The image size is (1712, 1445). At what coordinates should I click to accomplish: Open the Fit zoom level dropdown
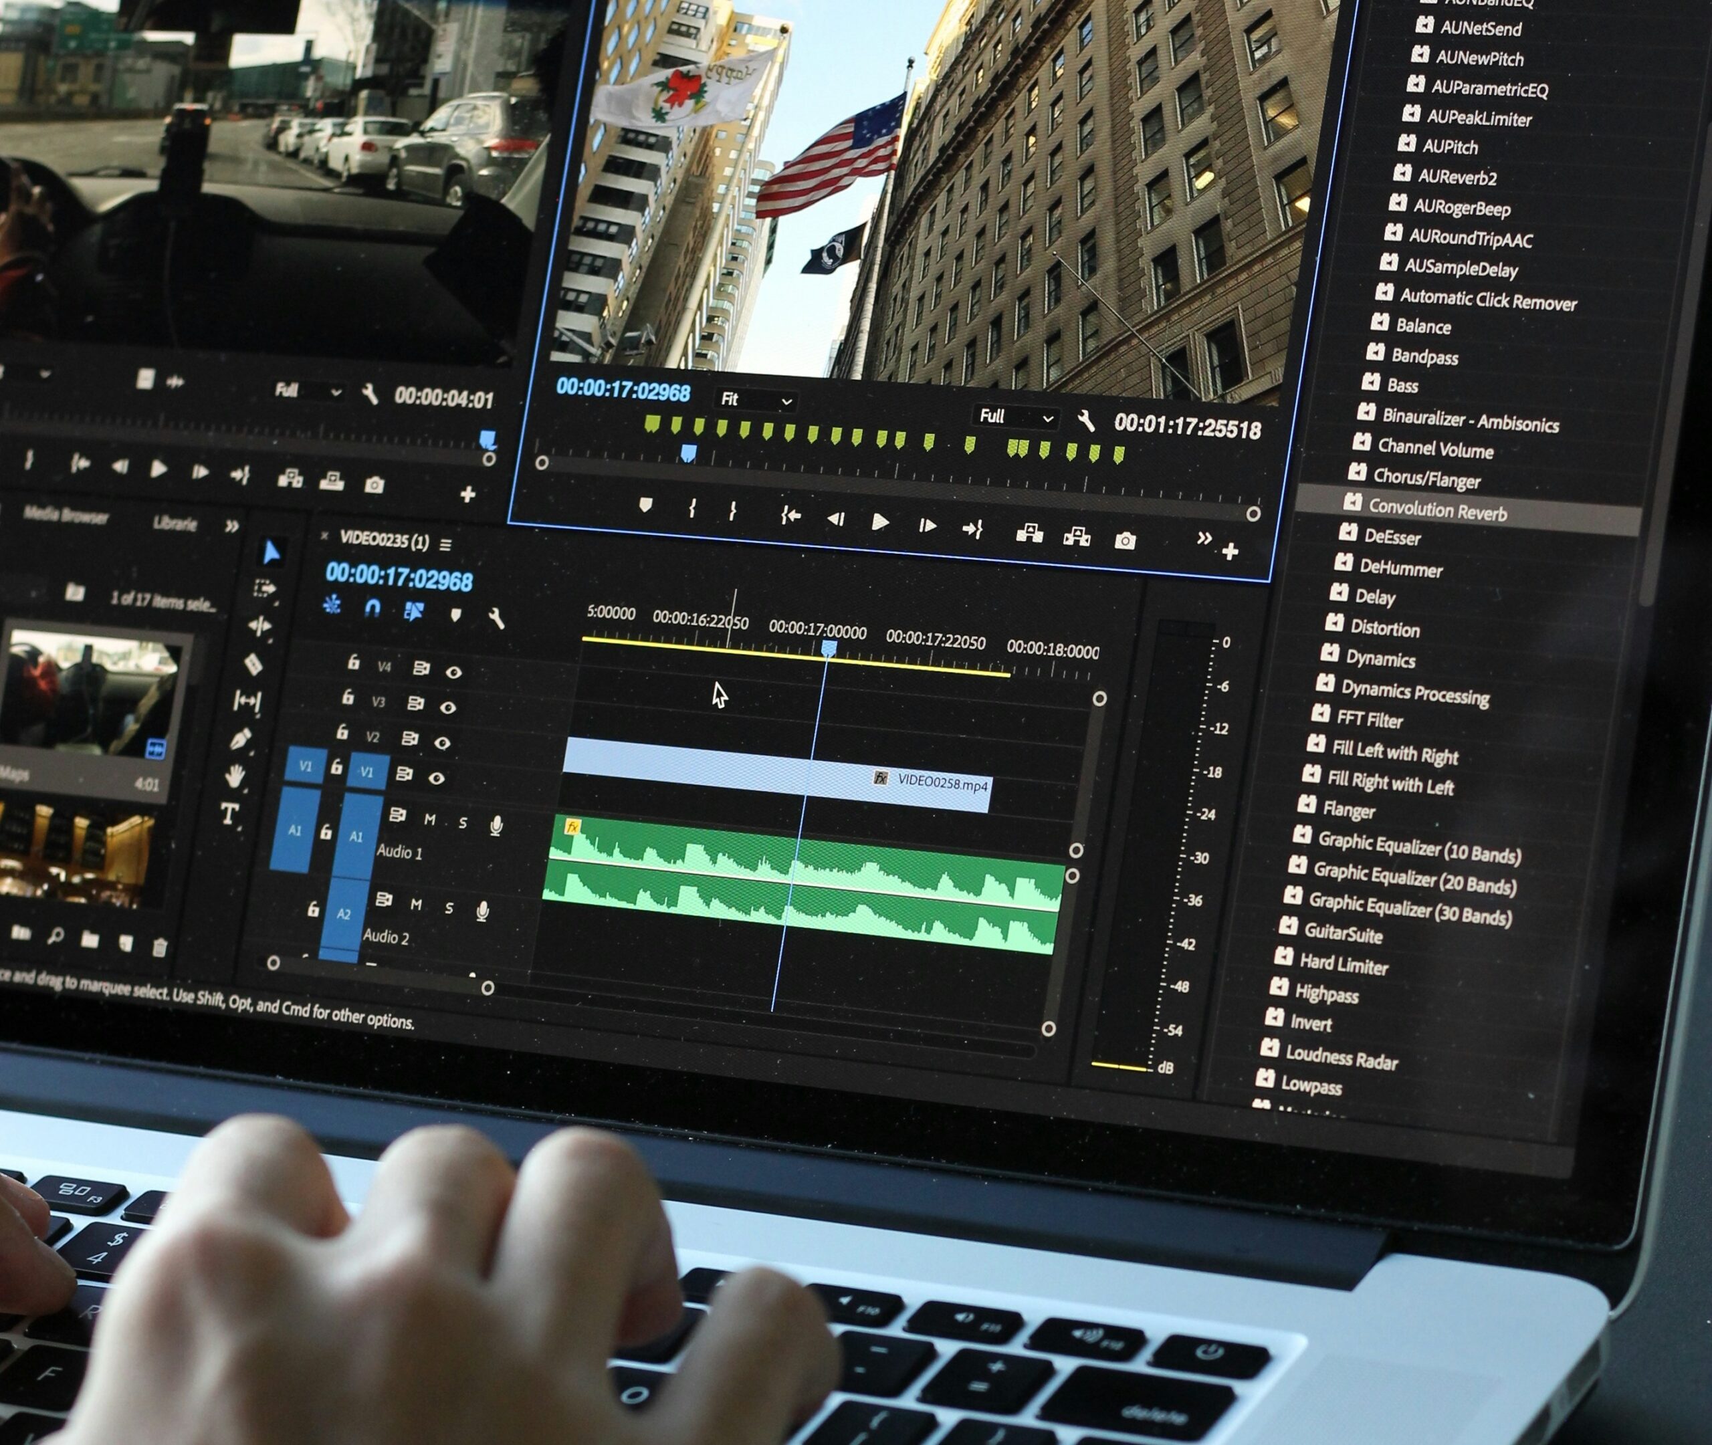coord(755,401)
